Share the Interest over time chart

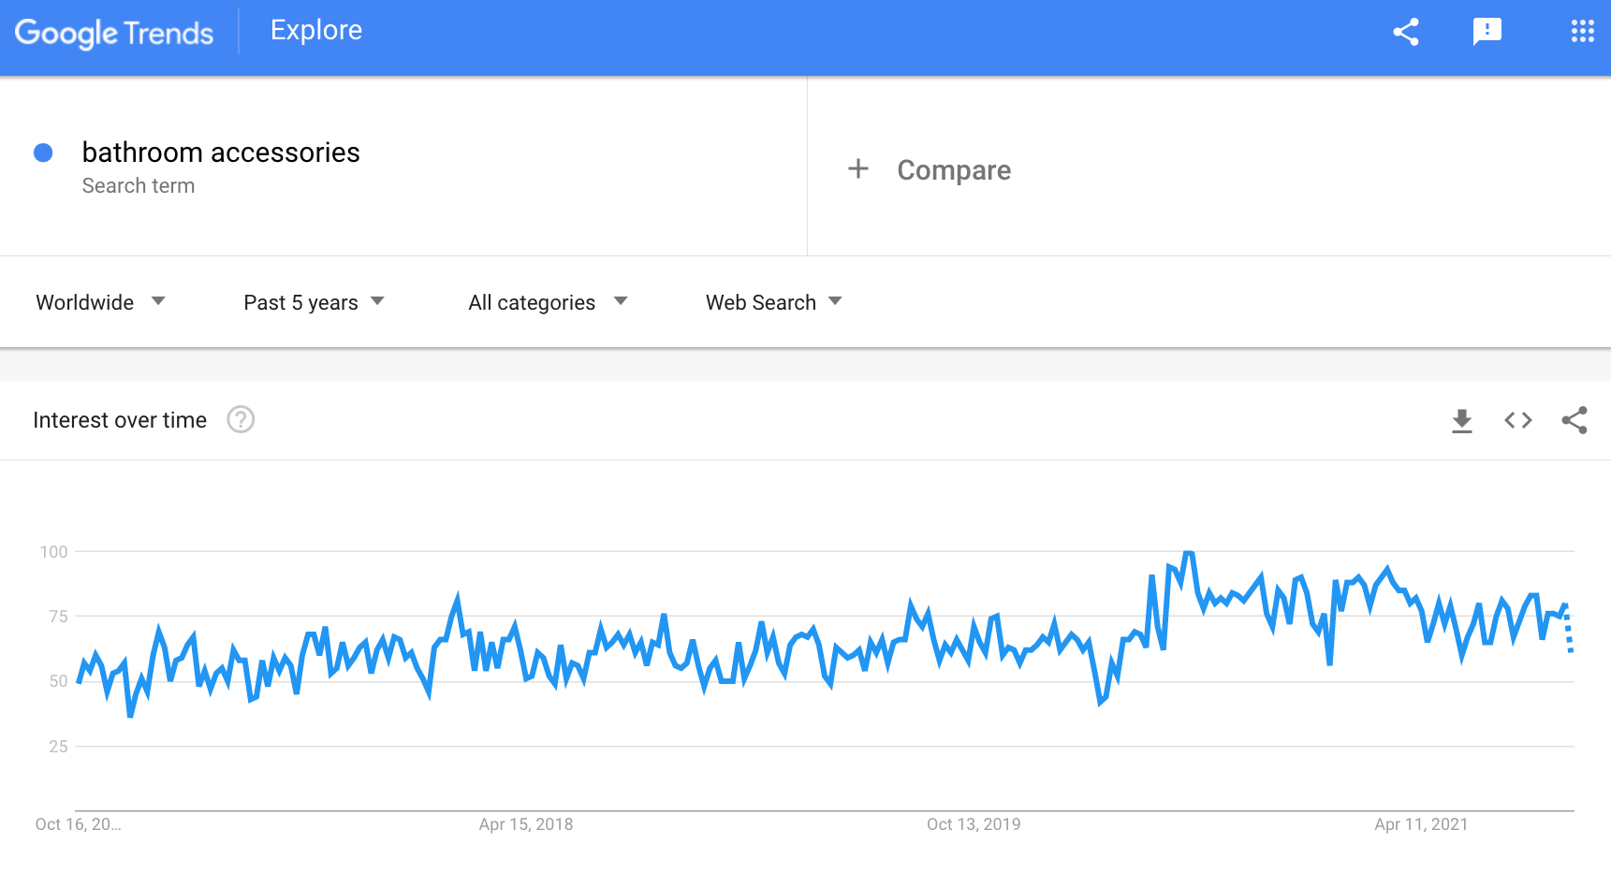1574,421
